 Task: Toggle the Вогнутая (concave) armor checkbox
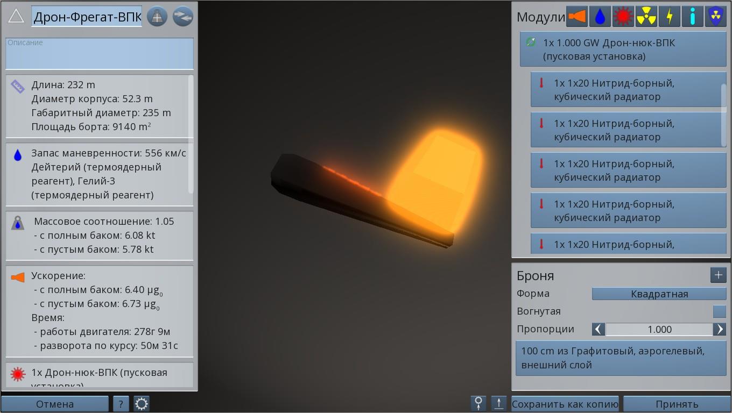coord(719,311)
